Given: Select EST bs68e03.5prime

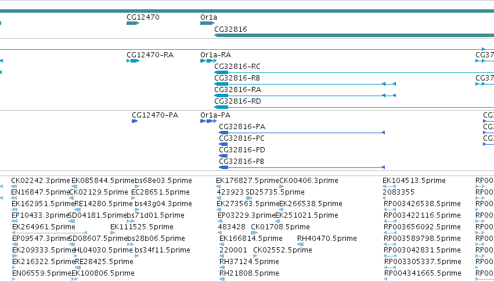Looking at the screenshot, I should 163,181.
